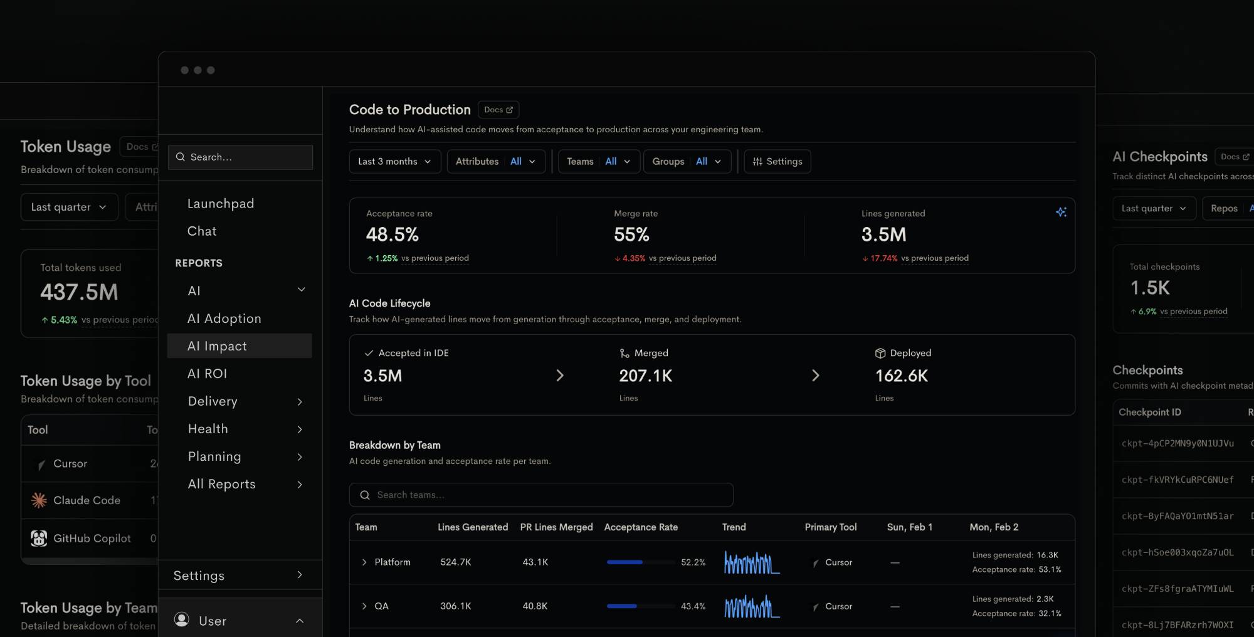Viewport: 1254px width, 637px height.
Task: Expand the Platform team row
Action: 364,562
